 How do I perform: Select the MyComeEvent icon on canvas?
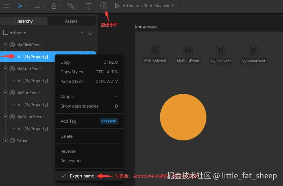coord(253,51)
